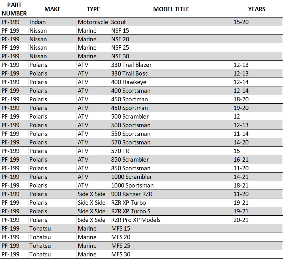Image resolution: width=283 pixels, height=259 pixels.
Task: Click the 330 Trail Boss cell
Action: click(171, 74)
